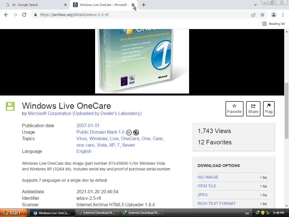Click the address bar URL field
Viewport: 289px width, 217px height.
(x=142, y=15)
